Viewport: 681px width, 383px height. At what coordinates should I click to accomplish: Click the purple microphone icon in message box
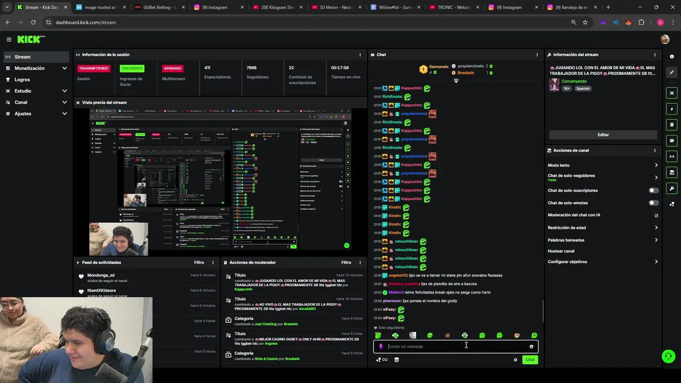click(x=380, y=346)
